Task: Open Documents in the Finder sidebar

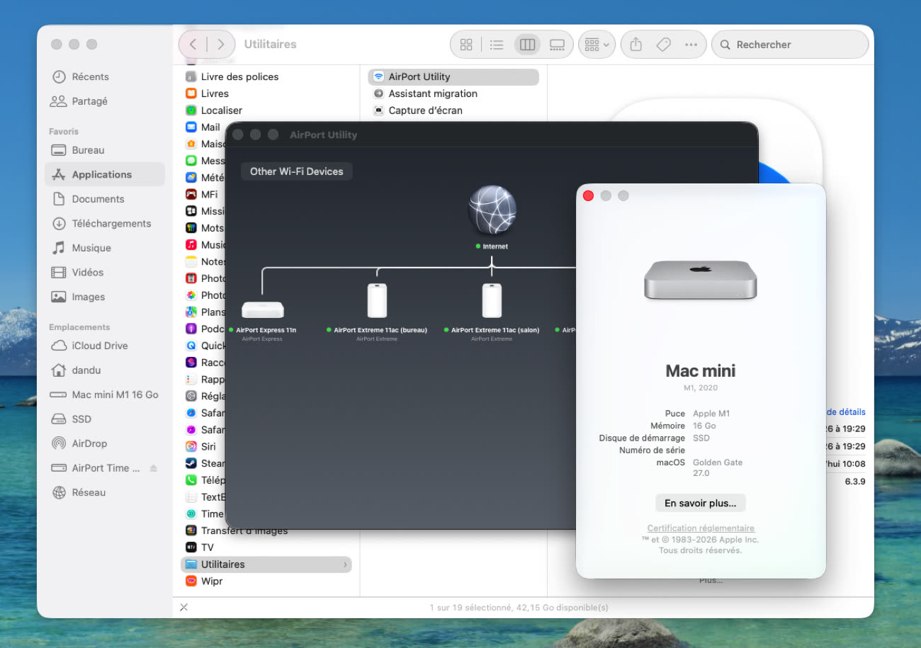Action: [105, 199]
